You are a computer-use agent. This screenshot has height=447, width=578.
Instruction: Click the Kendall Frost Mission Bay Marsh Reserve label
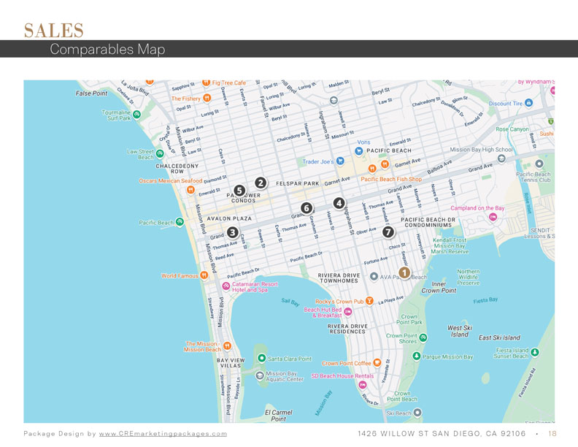click(450, 245)
